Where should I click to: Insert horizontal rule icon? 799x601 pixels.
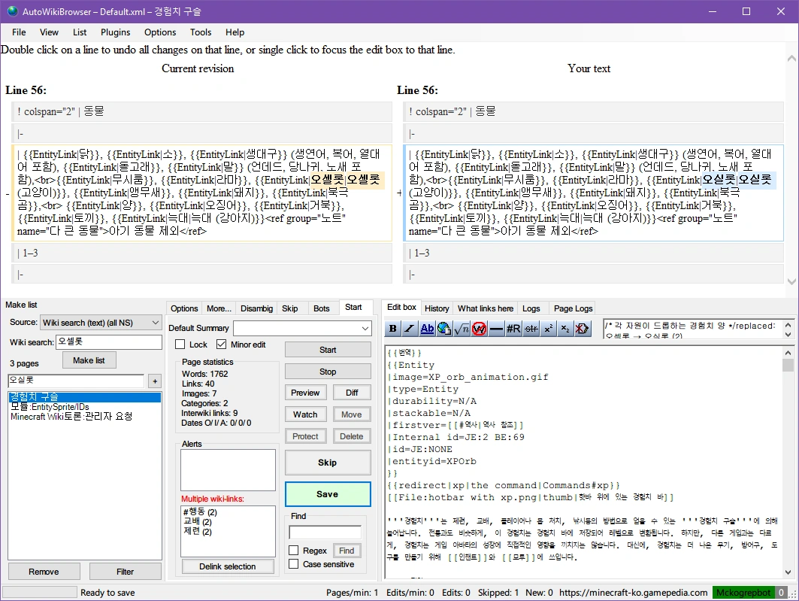[496, 329]
